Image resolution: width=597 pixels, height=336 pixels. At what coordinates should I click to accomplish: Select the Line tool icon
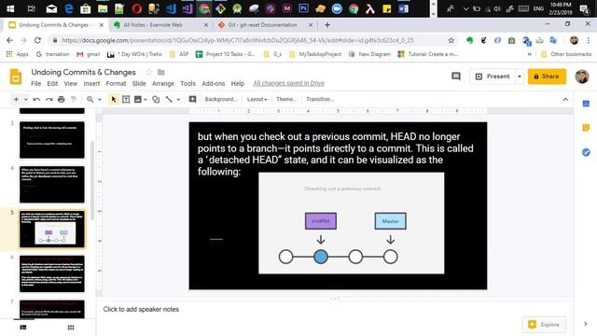pos(169,100)
